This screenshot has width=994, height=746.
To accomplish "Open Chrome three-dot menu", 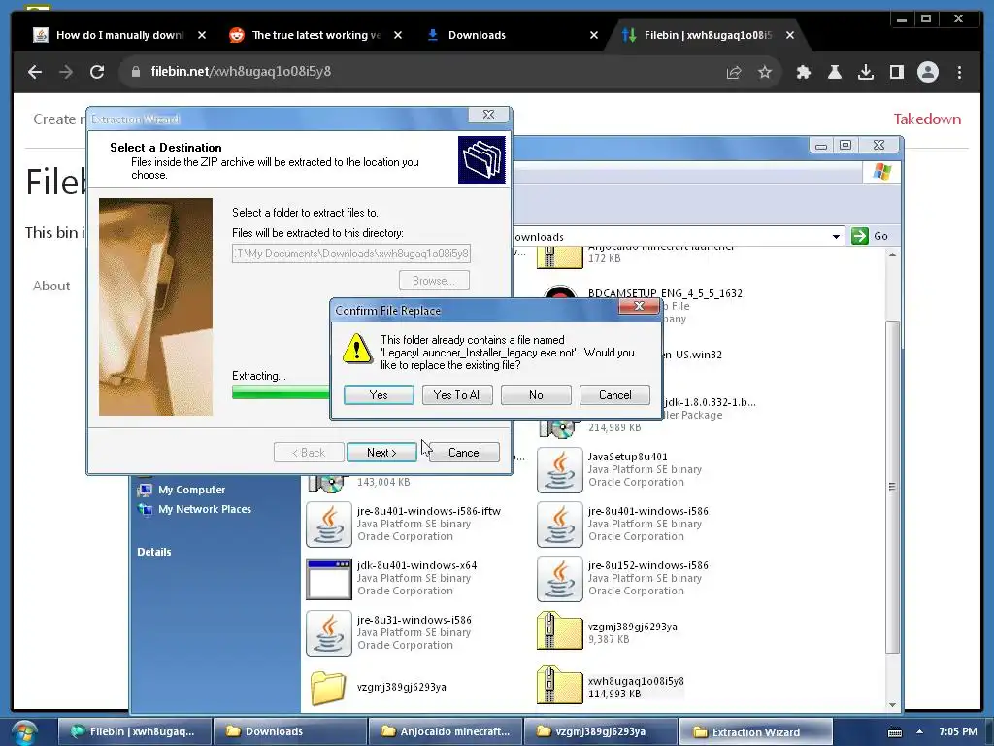I will tap(959, 72).
